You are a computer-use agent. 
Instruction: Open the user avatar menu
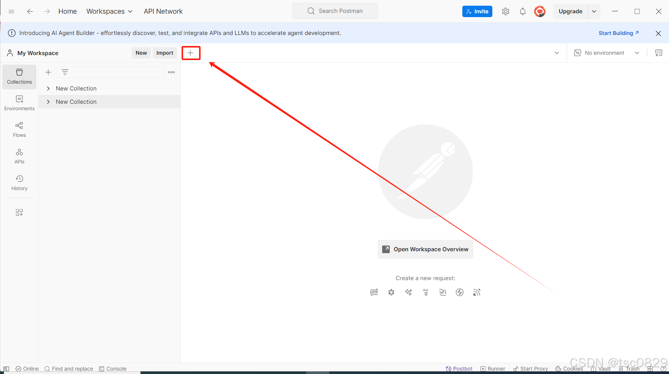point(540,11)
